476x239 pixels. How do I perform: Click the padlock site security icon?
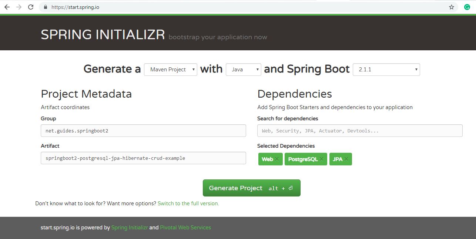46,7
